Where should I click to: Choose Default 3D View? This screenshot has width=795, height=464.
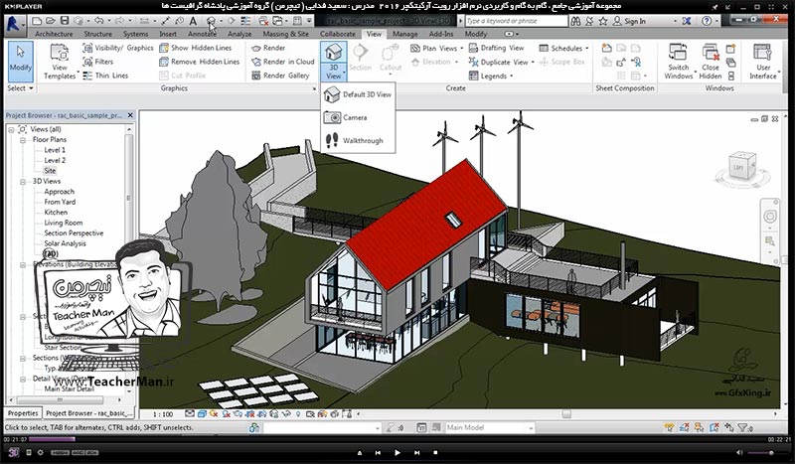pyautogui.click(x=358, y=94)
